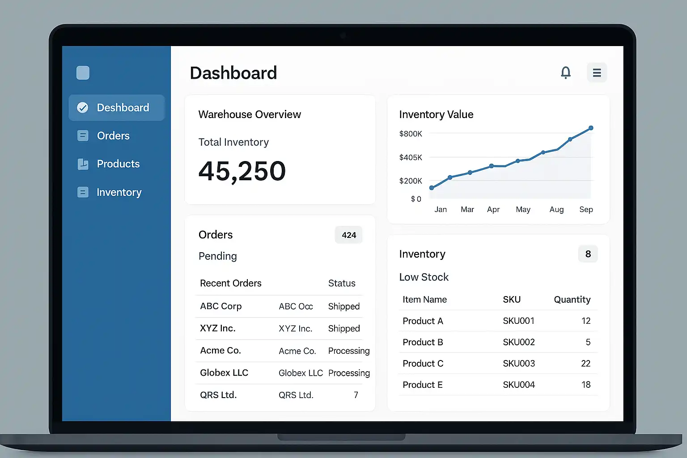Click the Quantity column header
The width and height of the screenshot is (687, 458).
pos(572,300)
